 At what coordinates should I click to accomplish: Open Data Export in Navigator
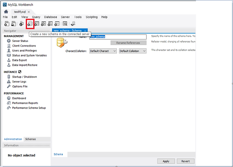pyautogui.click(x=20, y=60)
